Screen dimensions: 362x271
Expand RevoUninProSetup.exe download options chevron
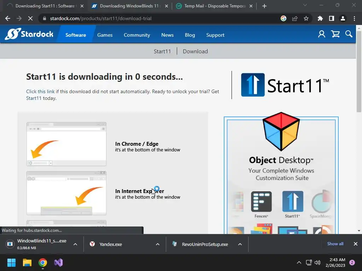pyautogui.click(x=240, y=244)
